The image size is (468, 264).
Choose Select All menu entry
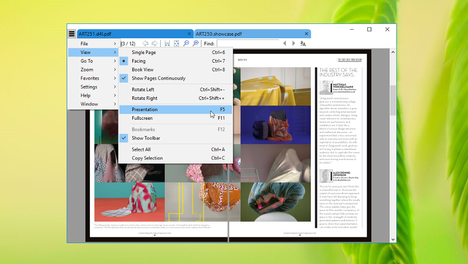pyautogui.click(x=175, y=149)
